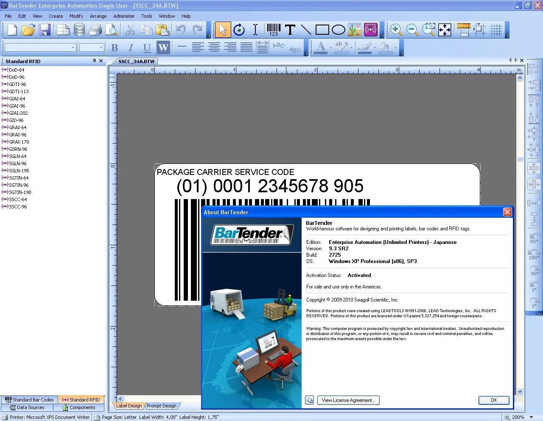The image size is (543, 421).
Task: Click the Fit to Window arrows icon
Action: pyautogui.click(x=445, y=30)
